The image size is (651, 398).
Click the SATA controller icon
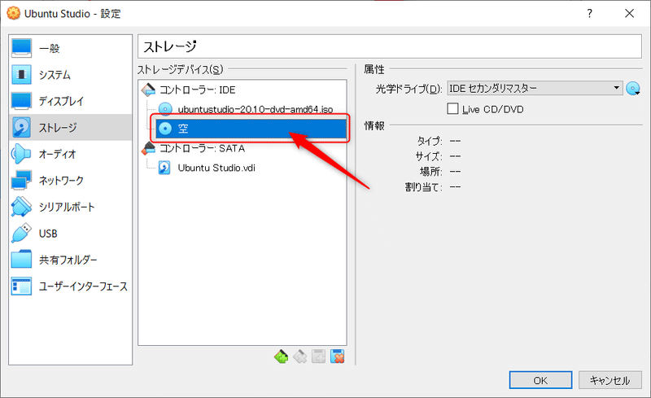point(148,148)
